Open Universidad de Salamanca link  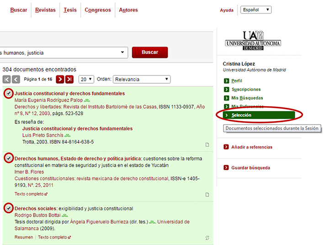(102, 225)
